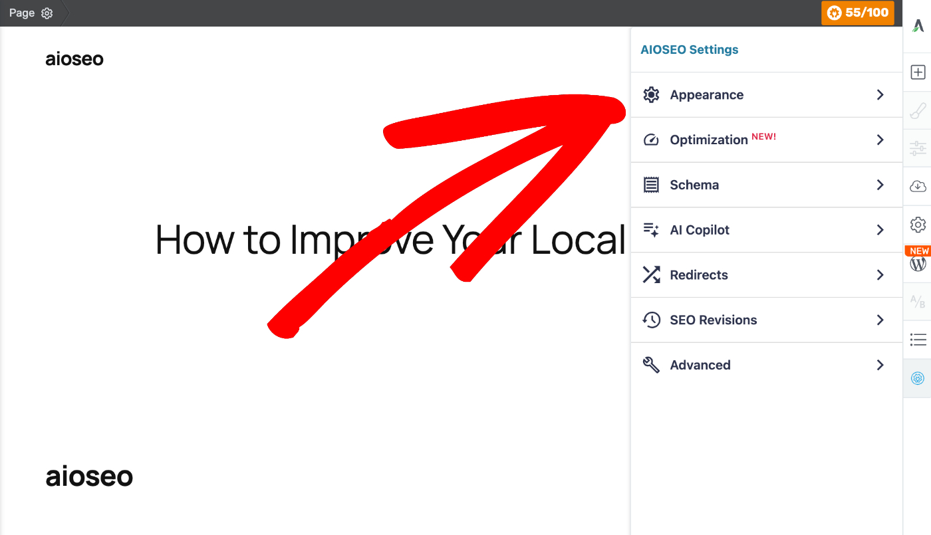Open the add block plus icon
Screen dimensions: 931x535
[918, 72]
